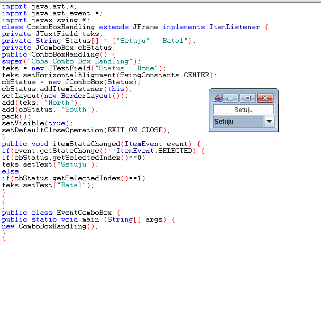
Task: Click the String Status[] array line
Action: (99, 41)
